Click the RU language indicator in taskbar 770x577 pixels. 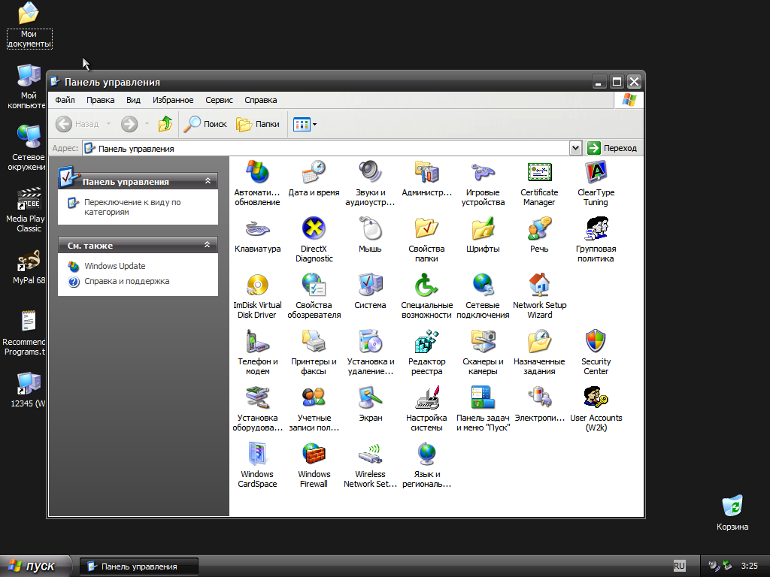(x=679, y=566)
